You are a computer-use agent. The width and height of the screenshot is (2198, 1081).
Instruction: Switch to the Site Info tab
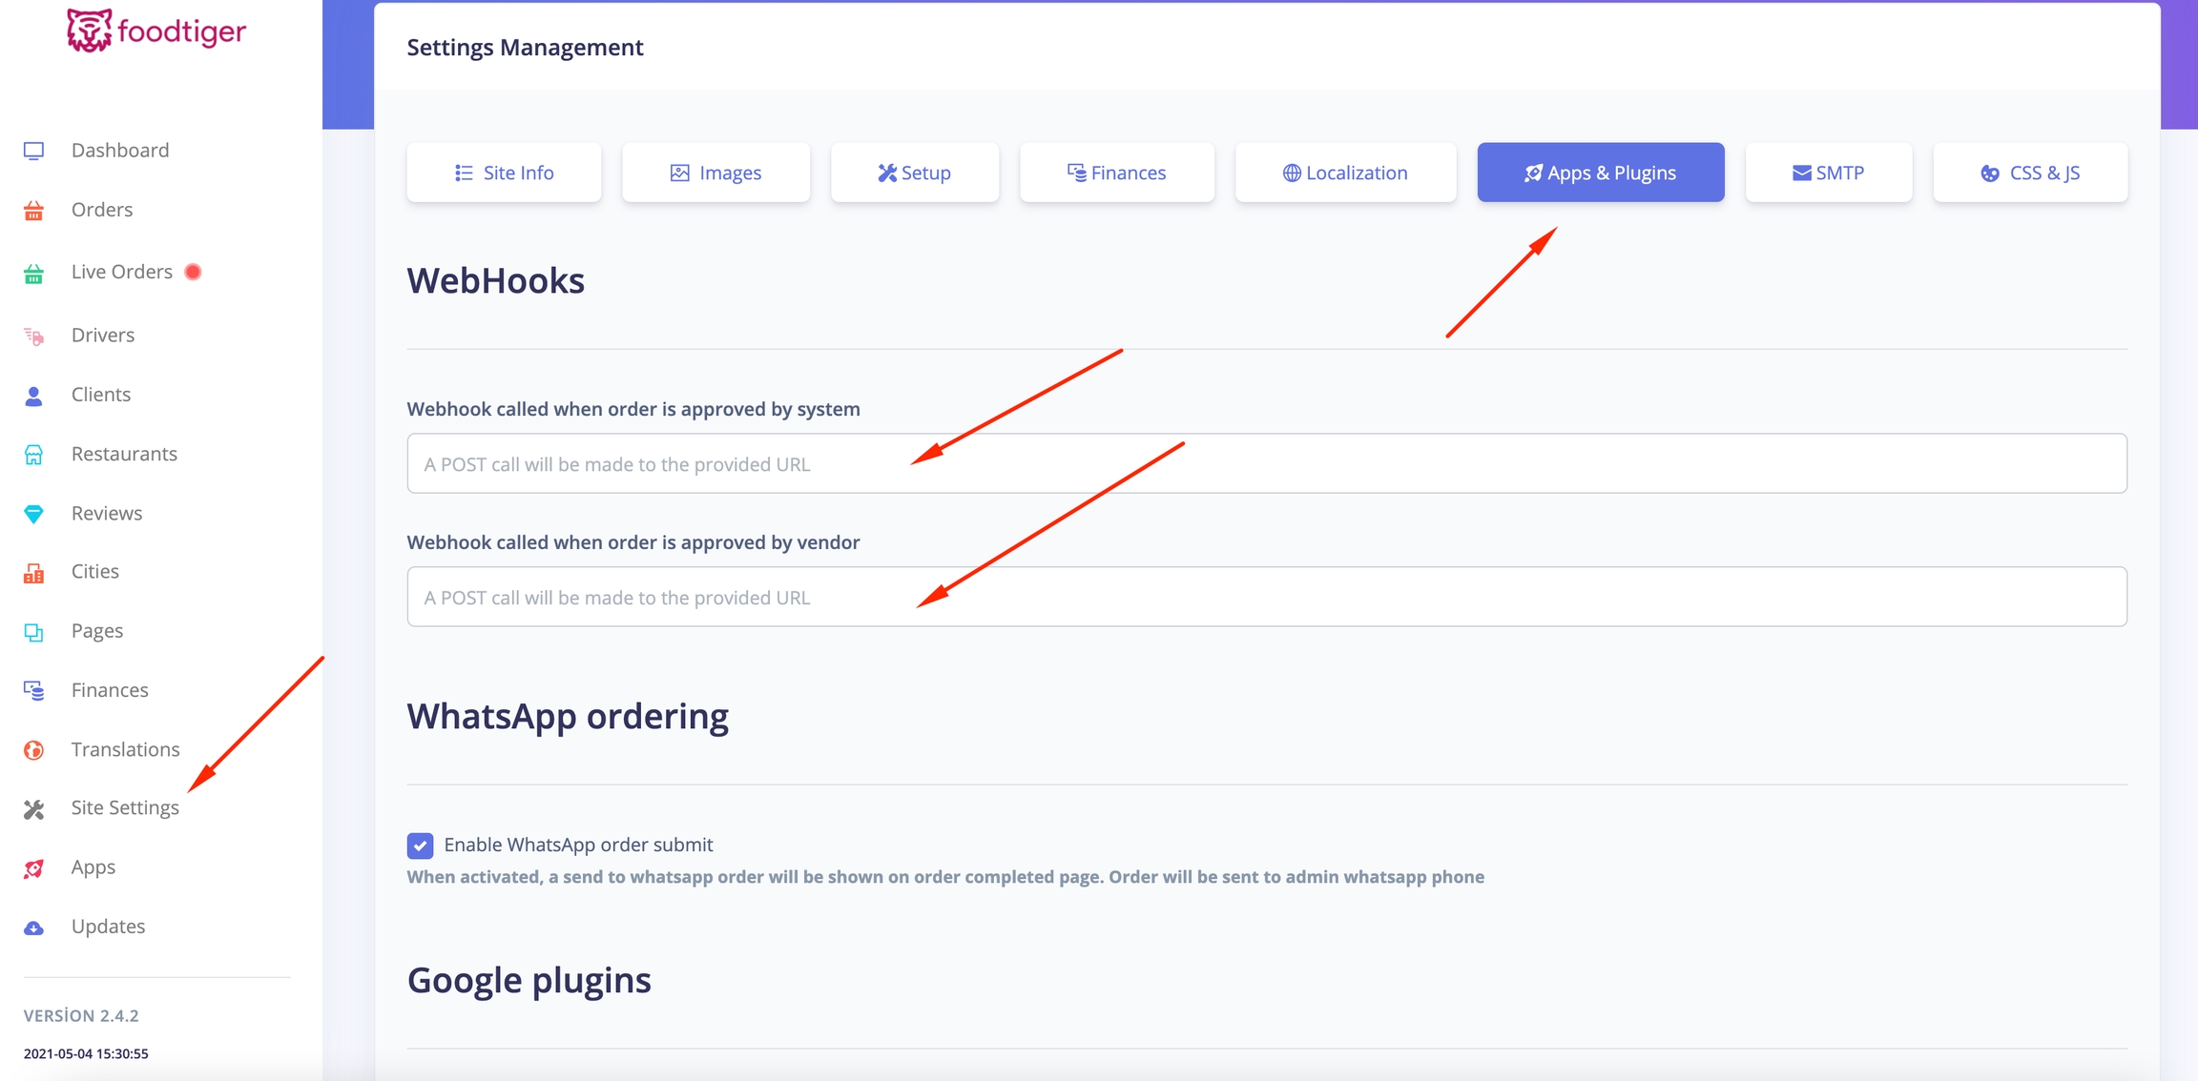(504, 173)
